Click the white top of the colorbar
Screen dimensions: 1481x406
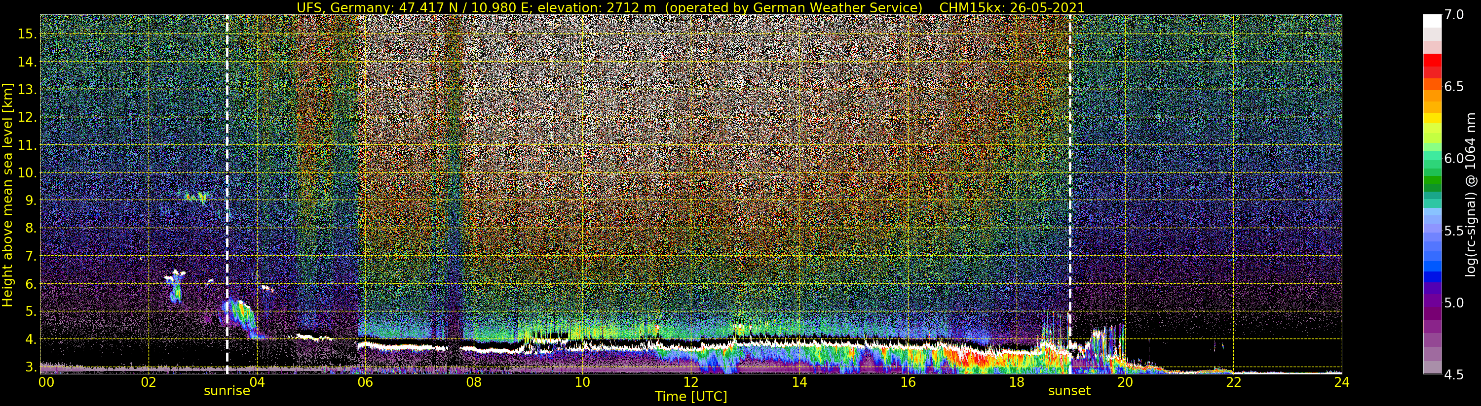[1432, 21]
